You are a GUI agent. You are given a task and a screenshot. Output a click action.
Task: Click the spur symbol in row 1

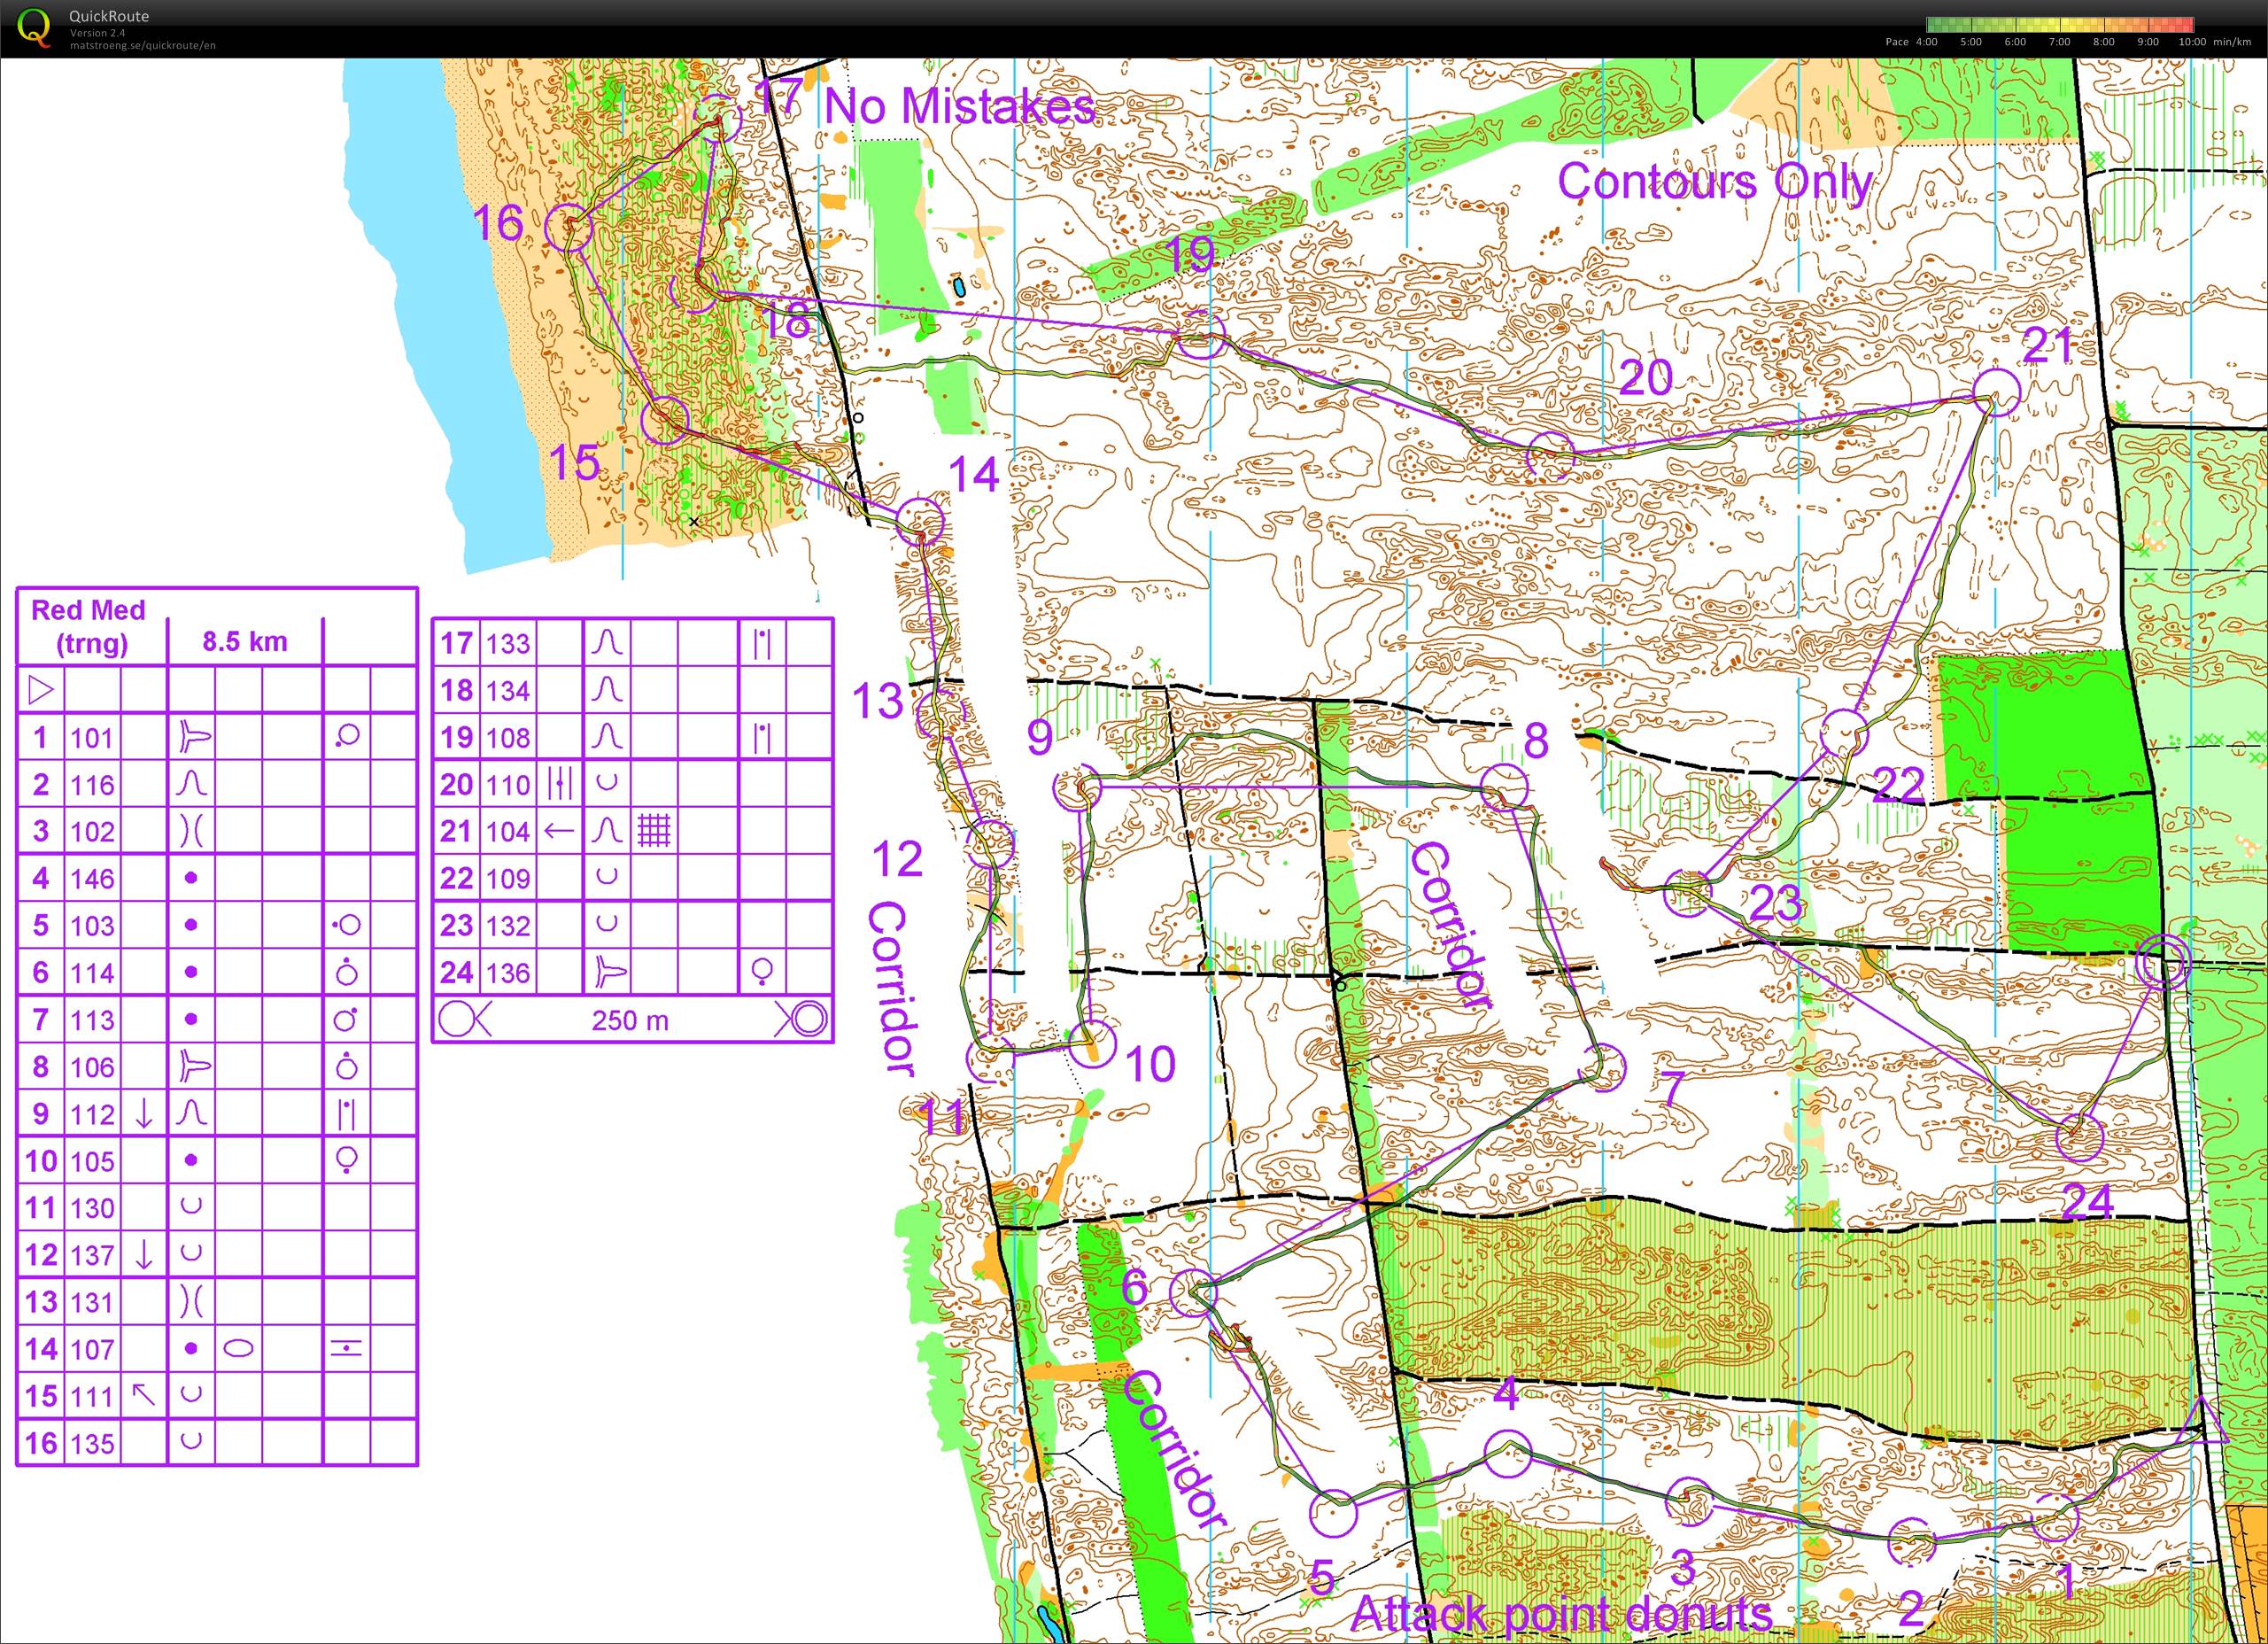pyautogui.click(x=193, y=737)
